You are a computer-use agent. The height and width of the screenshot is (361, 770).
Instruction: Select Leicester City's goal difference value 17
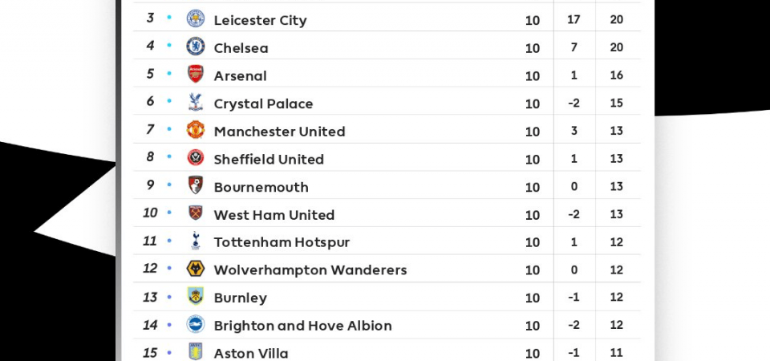(573, 19)
